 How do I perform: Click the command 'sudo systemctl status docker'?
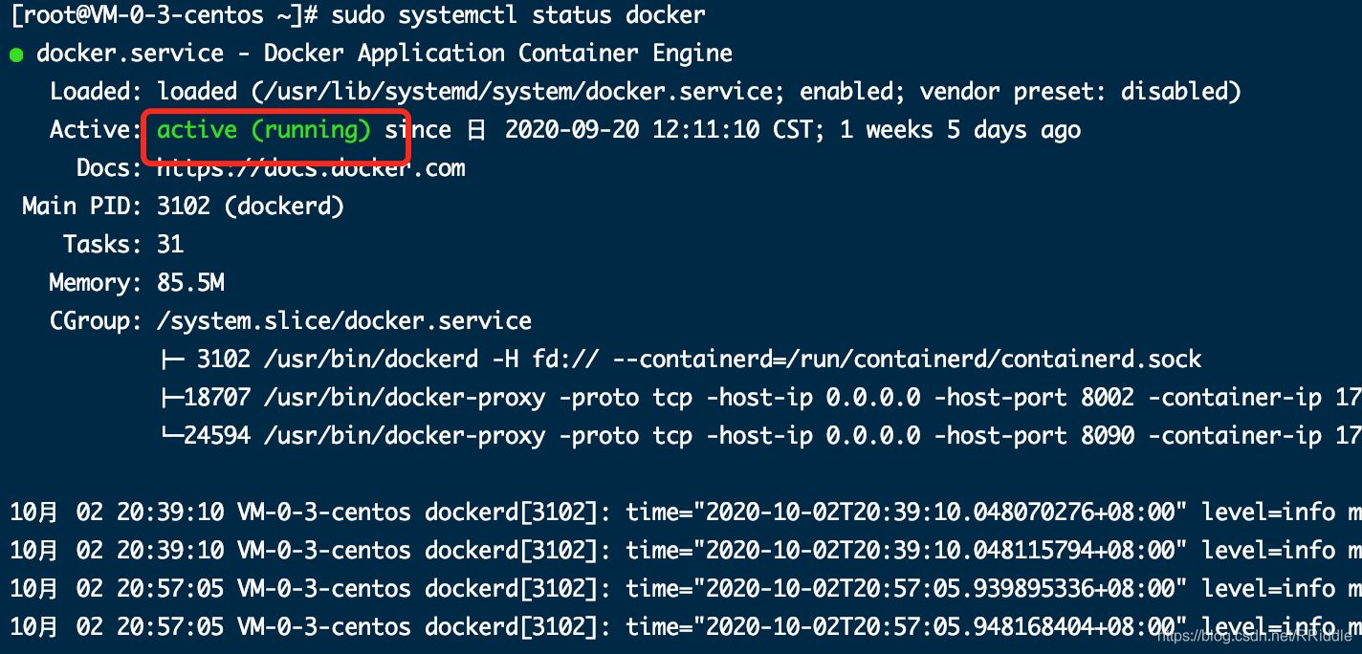tap(518, 16)
